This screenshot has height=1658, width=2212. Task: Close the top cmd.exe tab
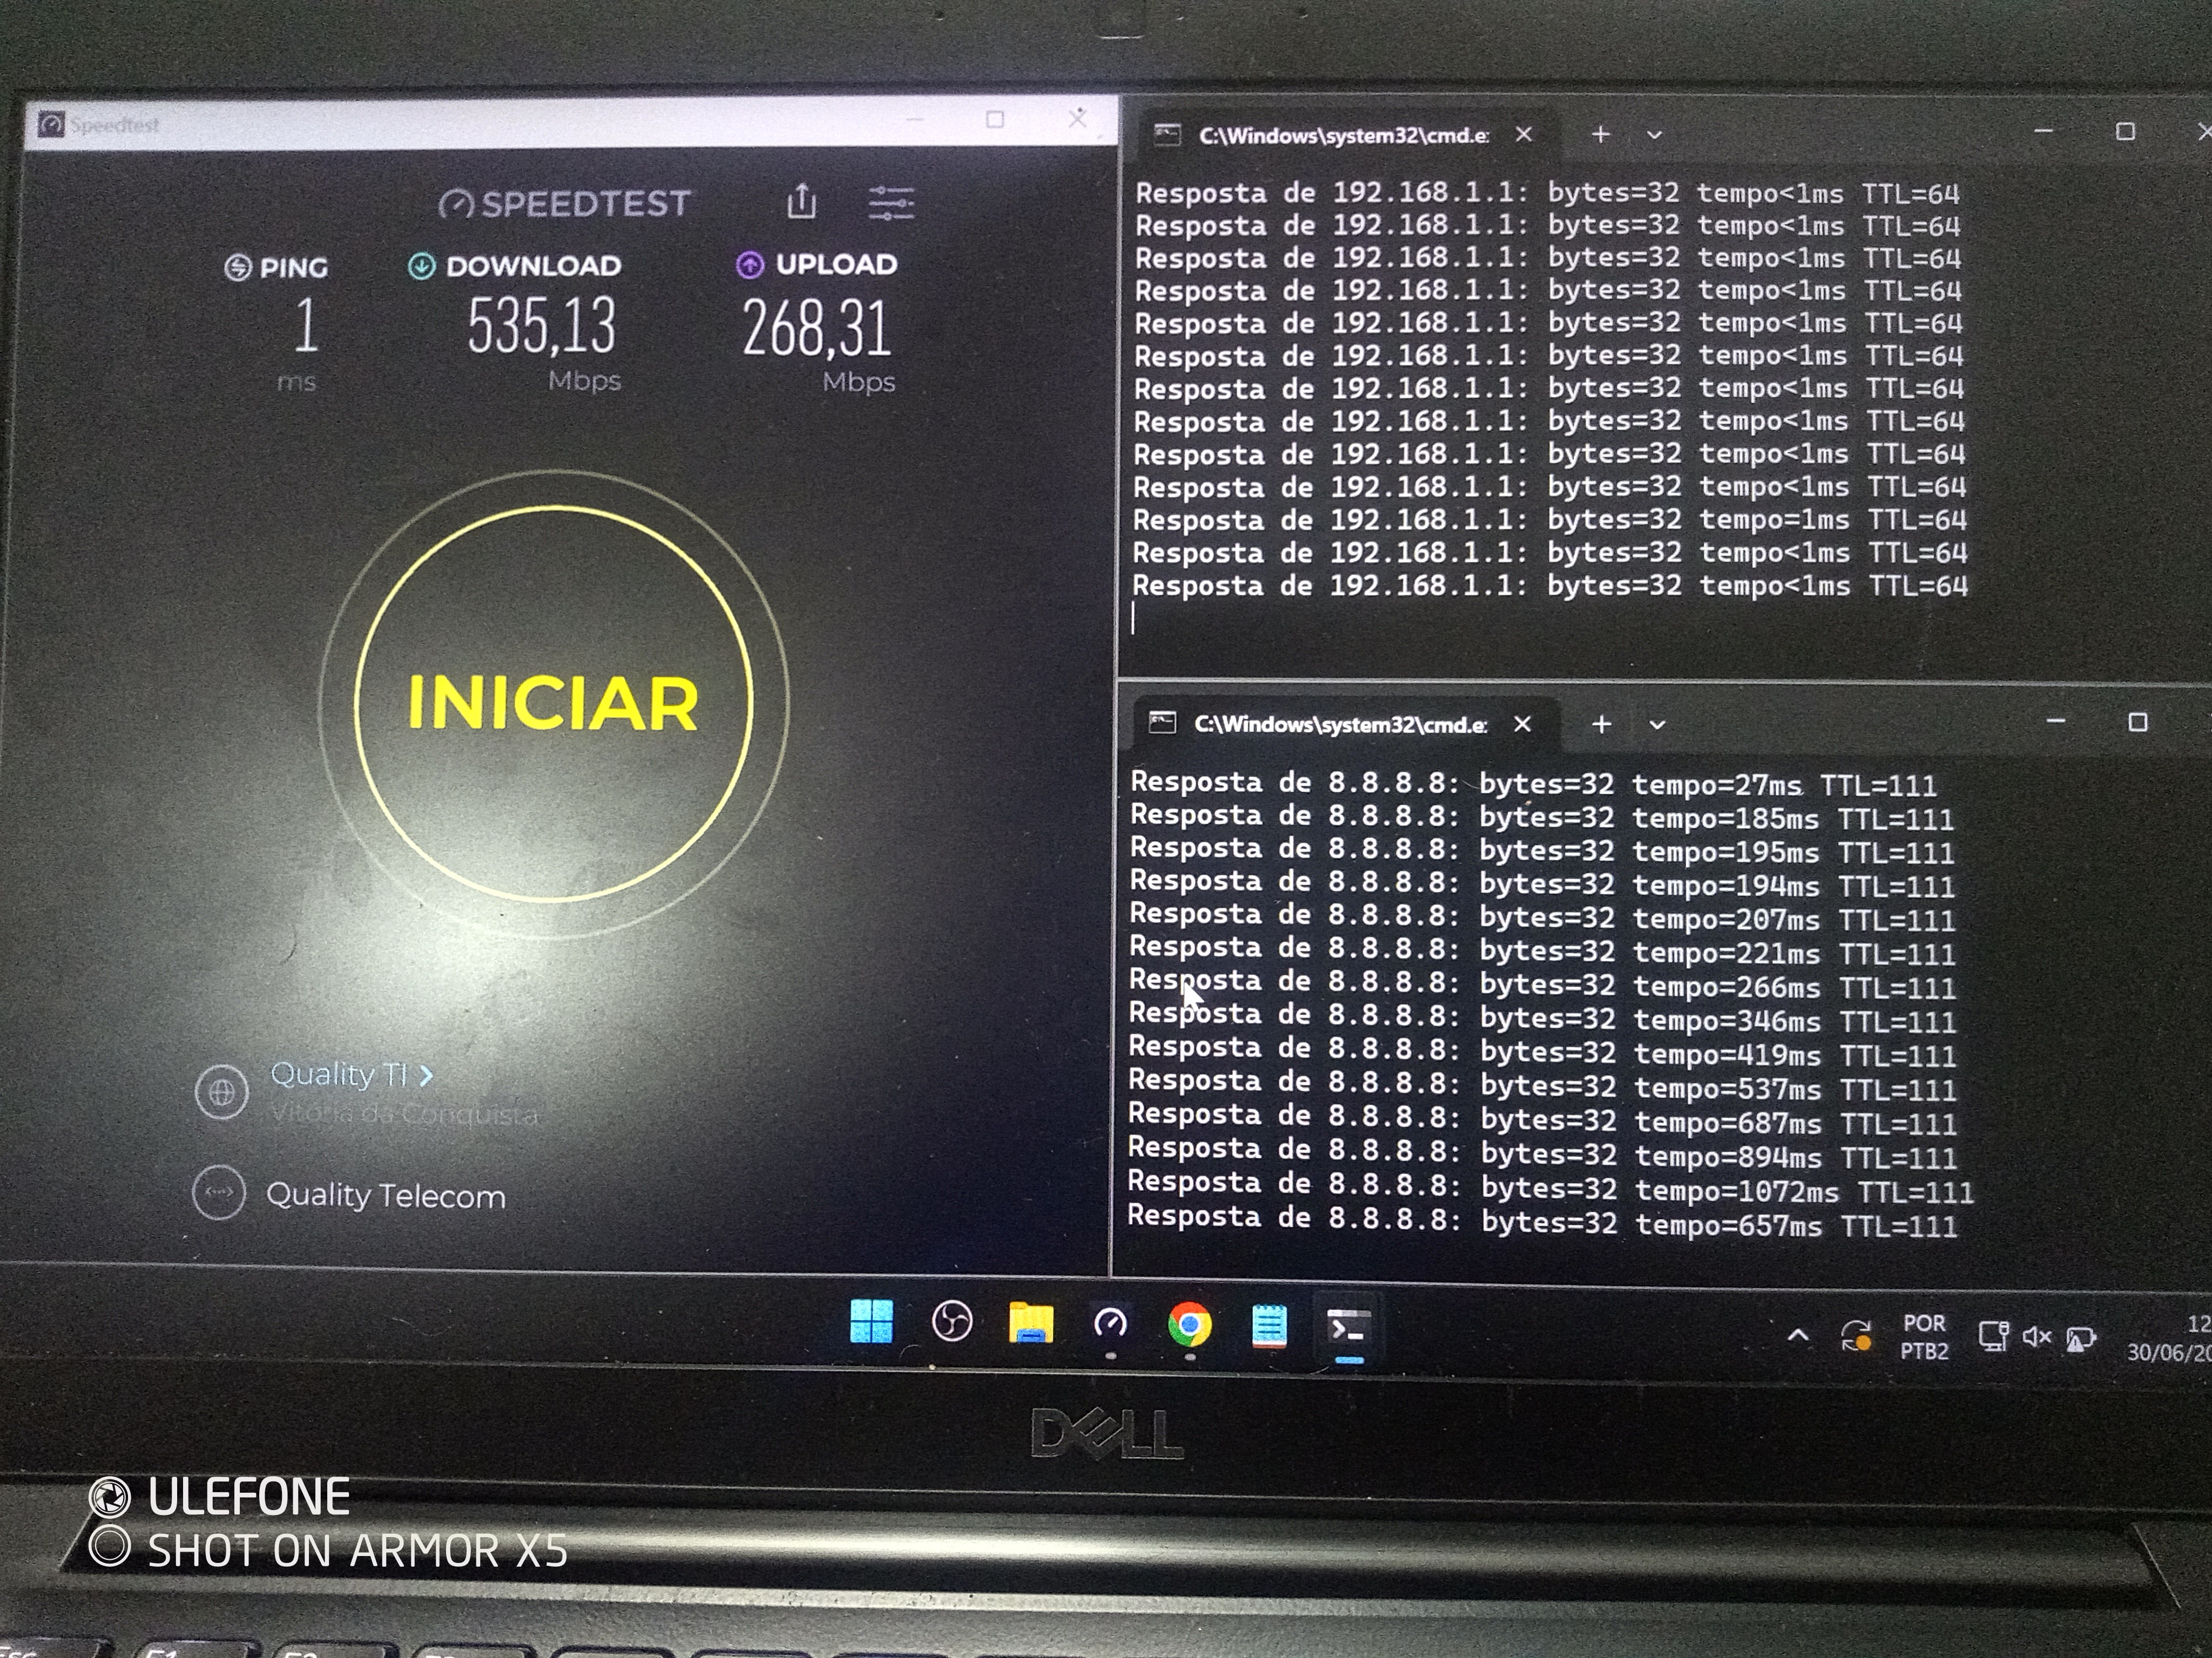point(1523,134)
